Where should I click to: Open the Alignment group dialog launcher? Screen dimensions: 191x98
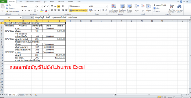click(x=87, y=14)
